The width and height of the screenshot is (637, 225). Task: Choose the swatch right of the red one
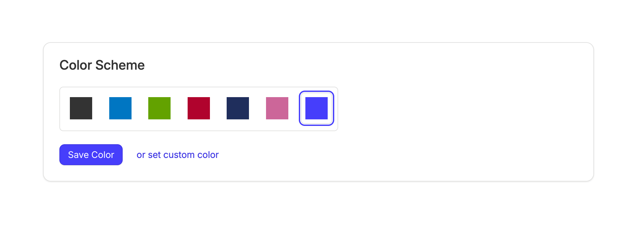(238, 108)
